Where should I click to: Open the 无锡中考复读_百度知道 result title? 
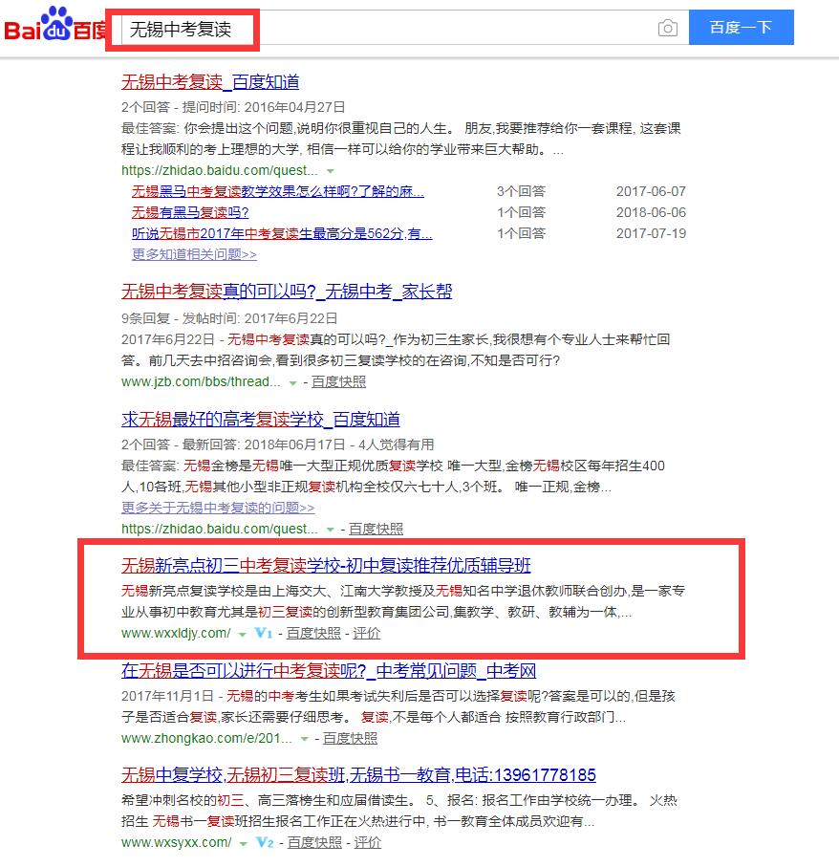coord(210,81)
